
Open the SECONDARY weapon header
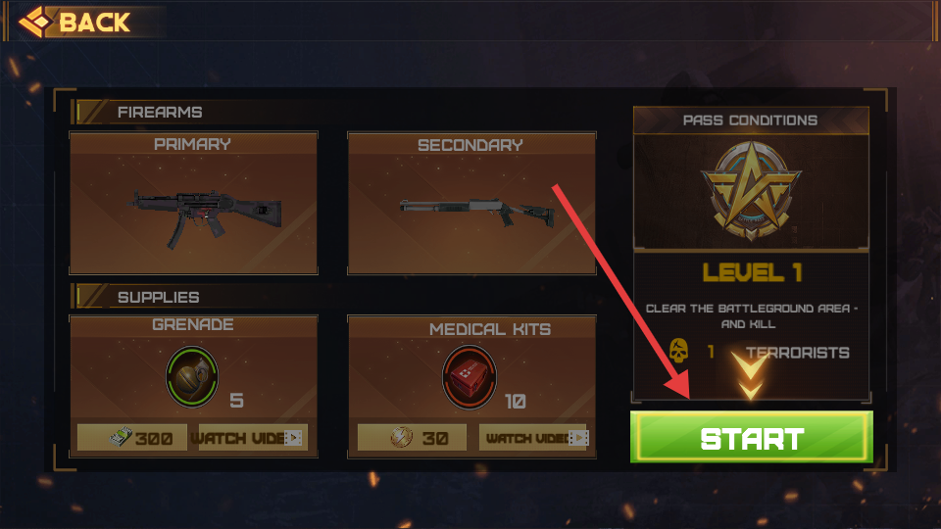[x=470, y=145]
